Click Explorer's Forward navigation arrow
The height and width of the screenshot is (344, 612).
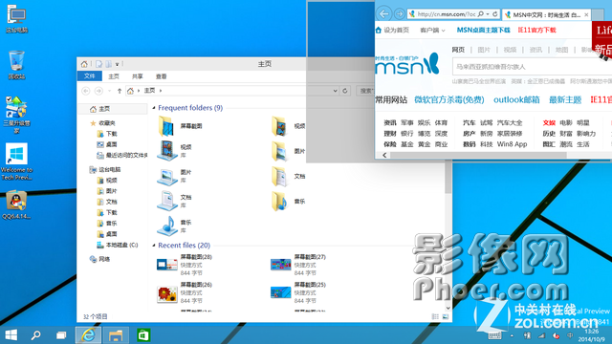(x=98, y=91)
